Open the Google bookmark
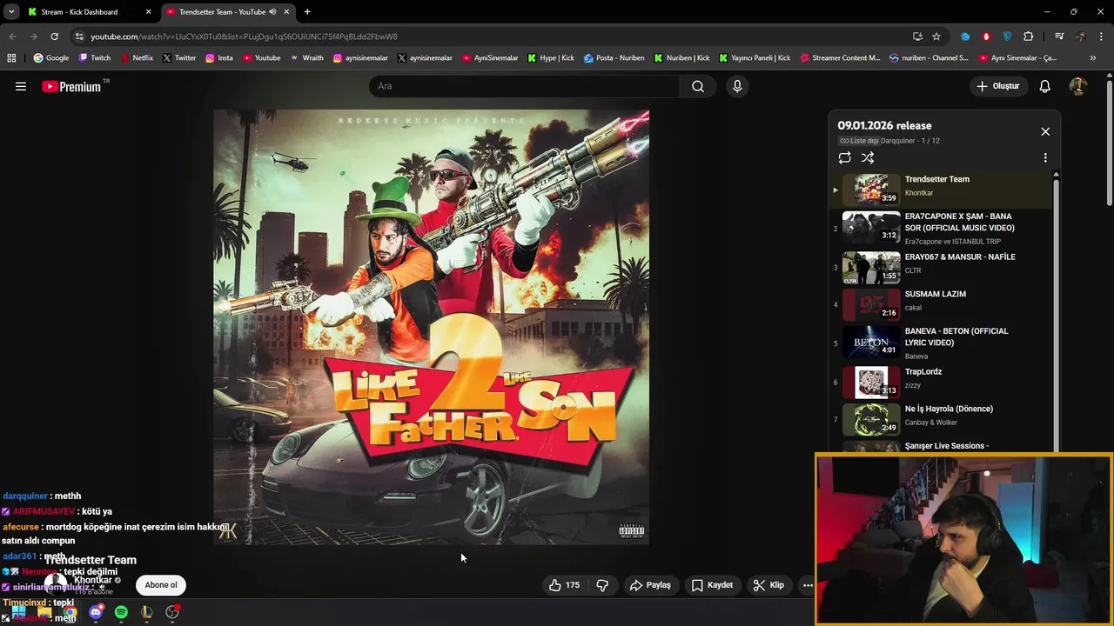This screenshot has height=626, width=1114. (51, 58)
